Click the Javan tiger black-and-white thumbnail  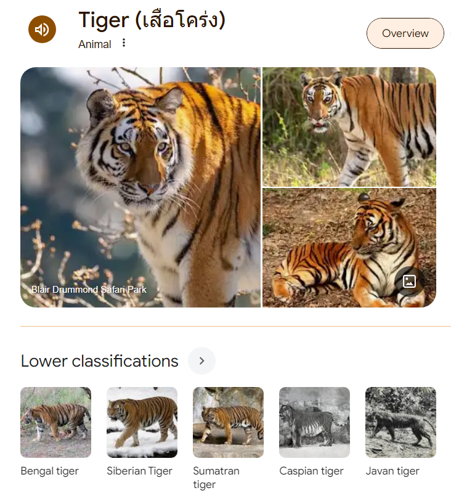401,422
